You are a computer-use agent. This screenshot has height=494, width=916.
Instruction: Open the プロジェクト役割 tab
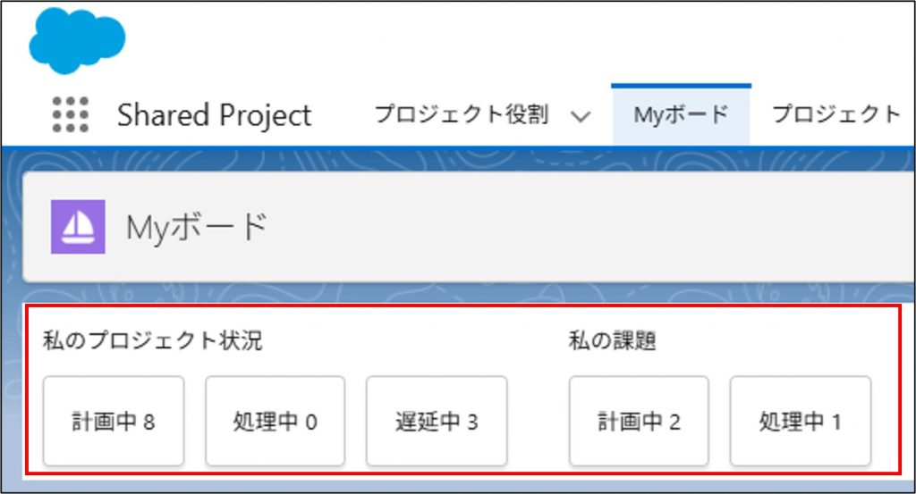461,115
